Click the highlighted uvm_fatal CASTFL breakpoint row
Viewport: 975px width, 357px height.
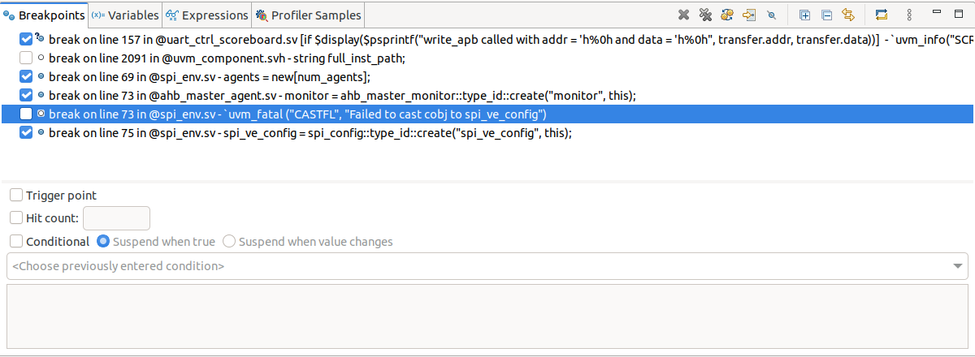pos(487,114)
